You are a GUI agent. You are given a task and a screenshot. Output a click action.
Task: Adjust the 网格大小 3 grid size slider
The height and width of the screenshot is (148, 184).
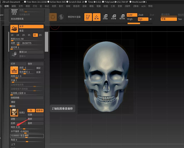coord(27,76)
